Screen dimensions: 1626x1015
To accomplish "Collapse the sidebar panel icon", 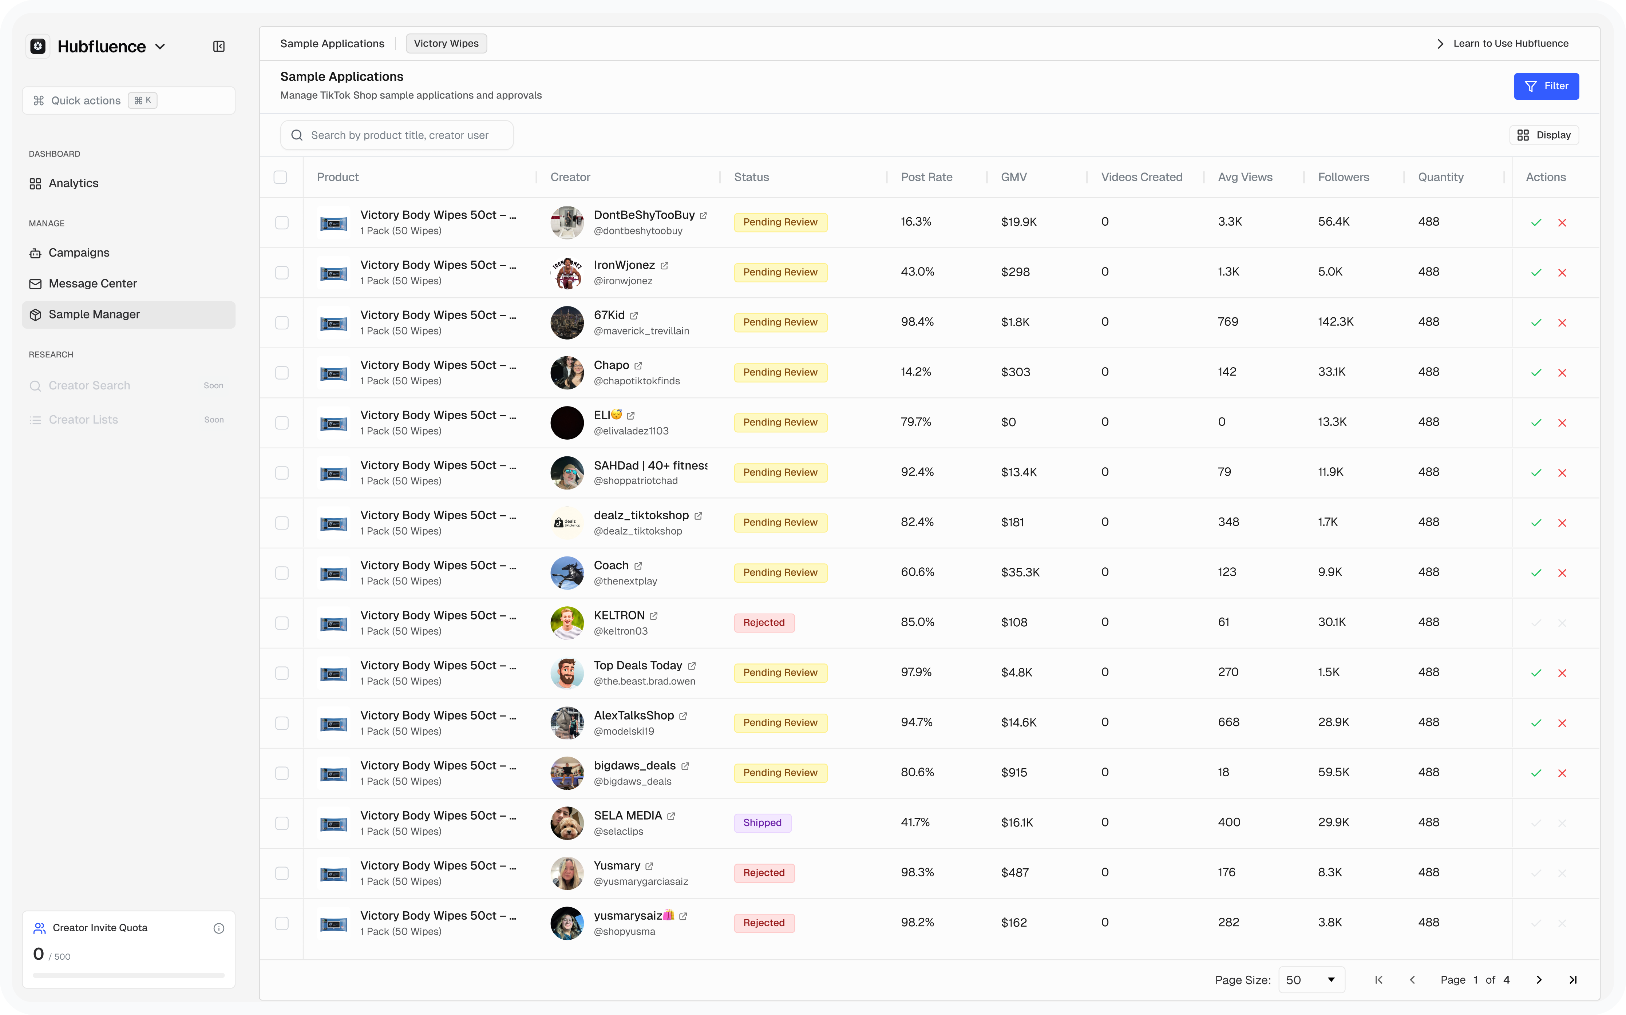I will pos(219,46).
